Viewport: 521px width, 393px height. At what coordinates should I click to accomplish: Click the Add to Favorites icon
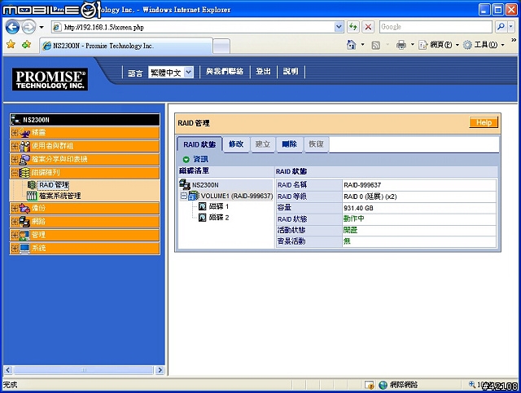pos(26,44)
